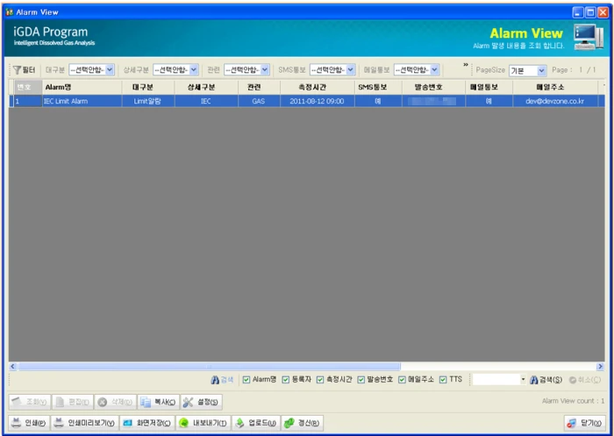Viewport: 614px width, 436px height.
Task: Expand the toolbar overflow chevron
Action: (x=466, y=65)
